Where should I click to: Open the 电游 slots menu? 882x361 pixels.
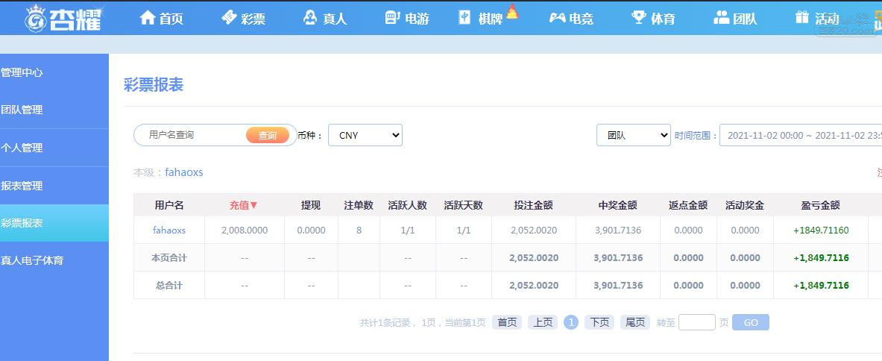pyautogui.click(x=407, y=19)
